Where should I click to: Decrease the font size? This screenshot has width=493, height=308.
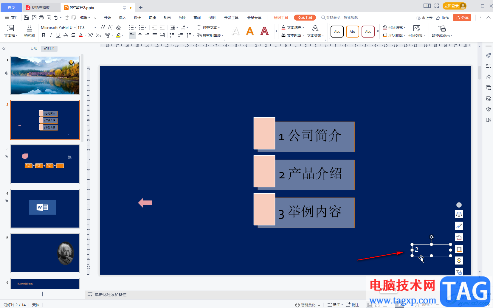[x=110, y=27]
